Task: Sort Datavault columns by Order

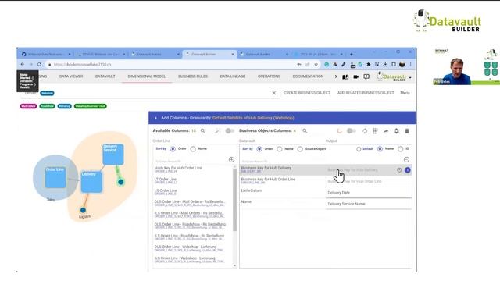Action: coord(259,149)
